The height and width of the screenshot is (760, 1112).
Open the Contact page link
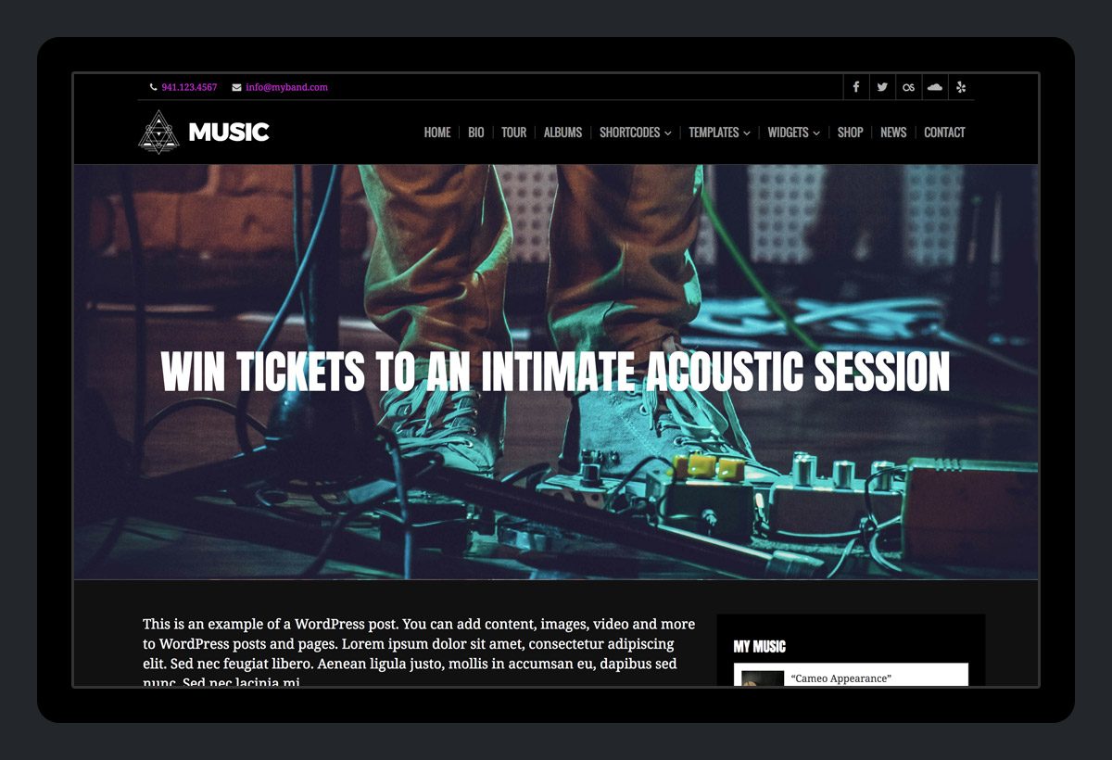coord(944,133)
